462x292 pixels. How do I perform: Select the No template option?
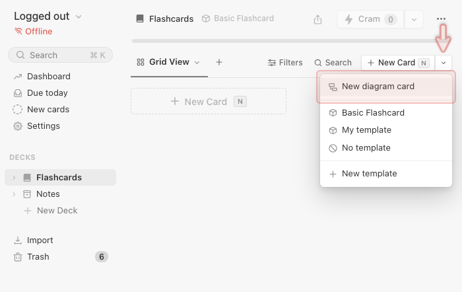pos(366,148)
